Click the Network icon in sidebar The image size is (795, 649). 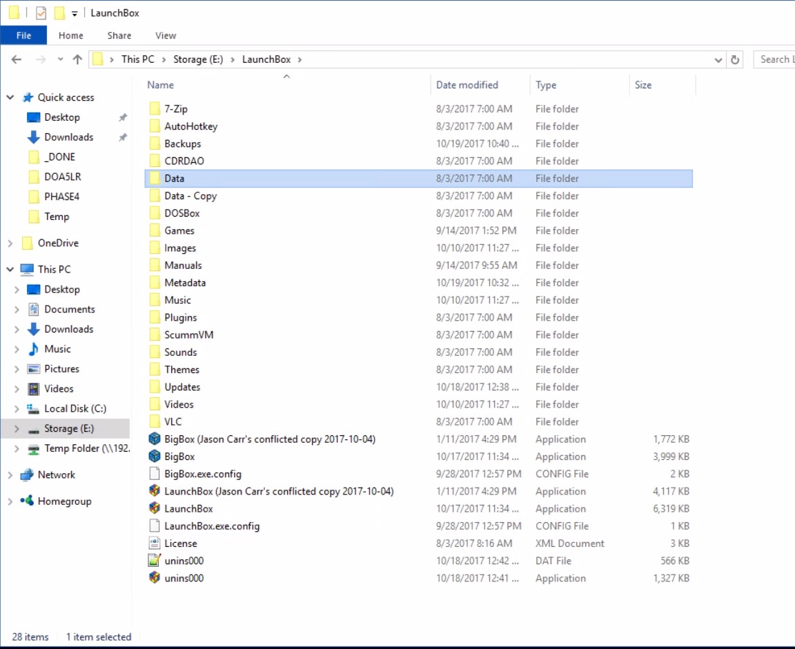click(x=27, y=475)
